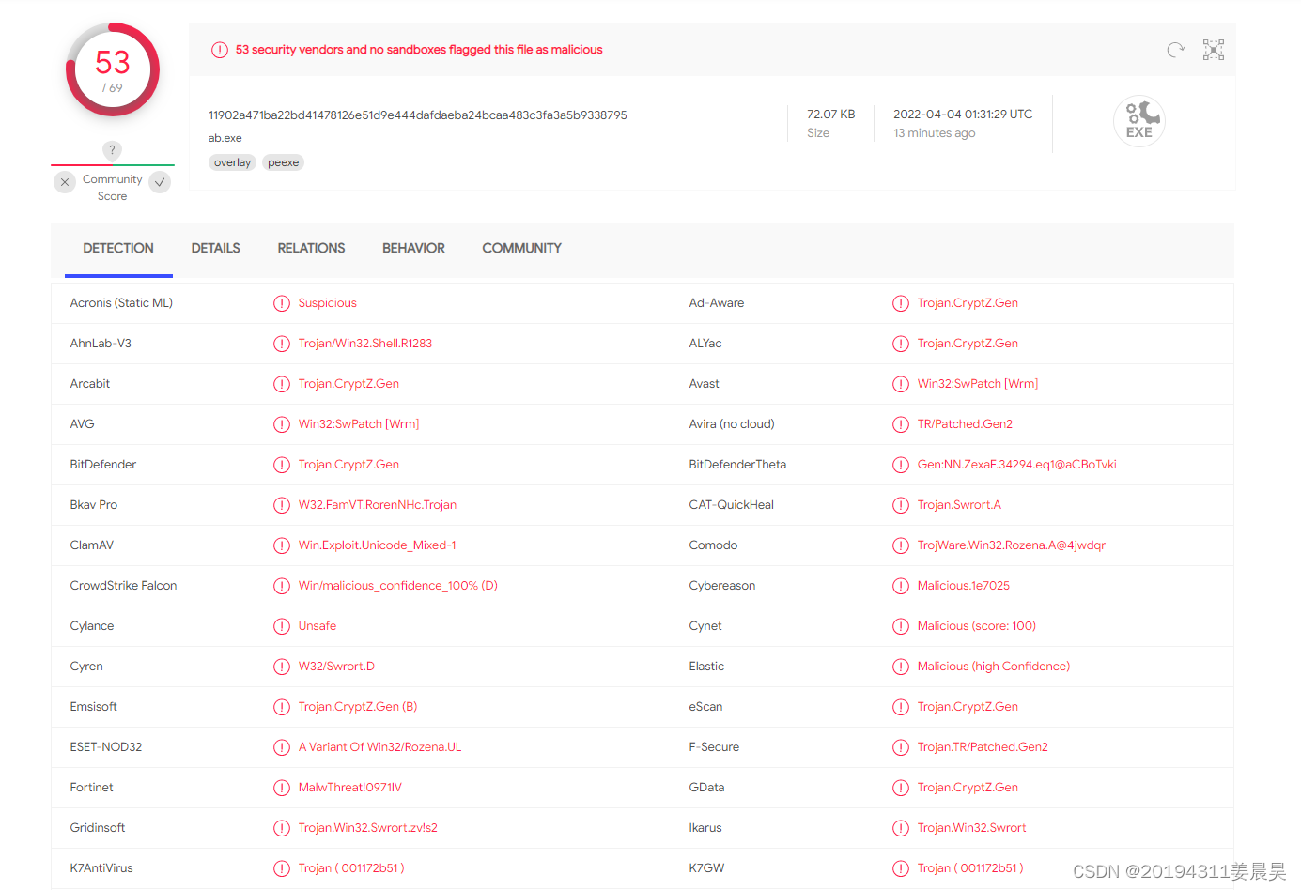Click the Community Score label
The image size is (1301, 890).
113,188
